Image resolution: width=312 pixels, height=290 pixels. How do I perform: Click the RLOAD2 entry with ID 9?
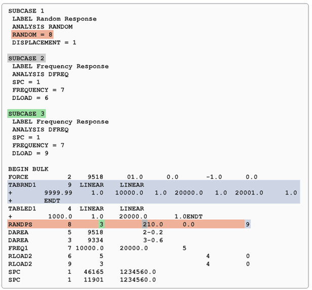point(129,264)
